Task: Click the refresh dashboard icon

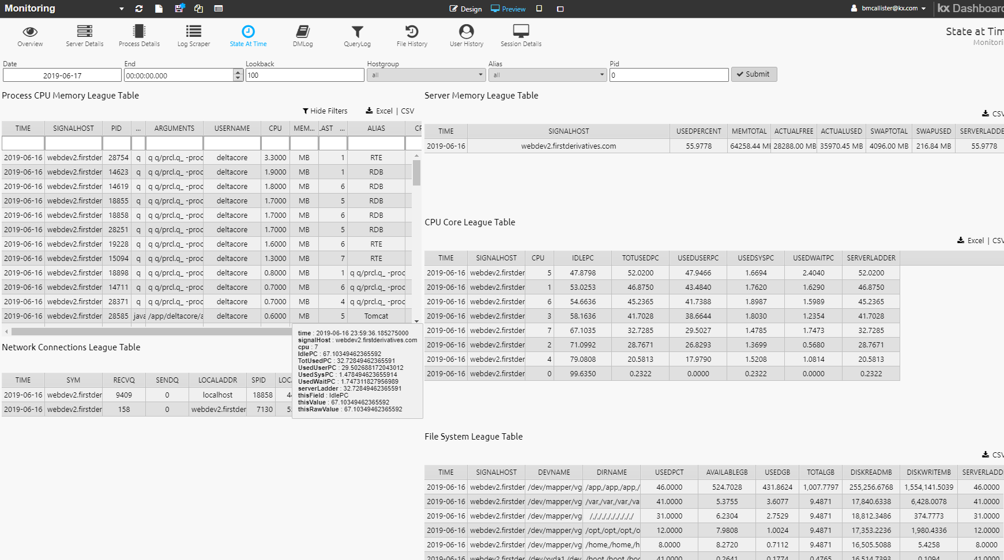Action: (x=139, y=9)
